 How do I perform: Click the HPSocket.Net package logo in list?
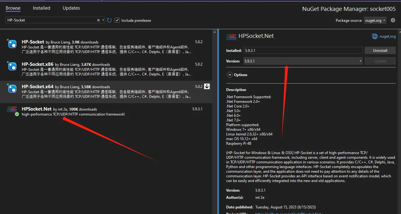(x=12, y=109)
